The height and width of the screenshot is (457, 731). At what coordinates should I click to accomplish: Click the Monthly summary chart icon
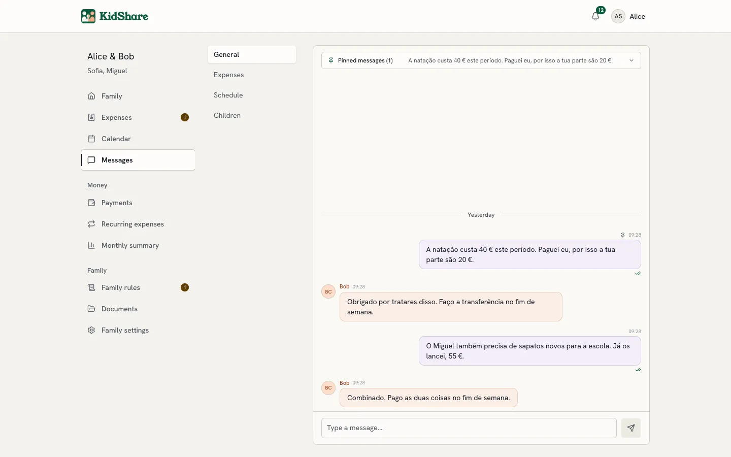91,245
